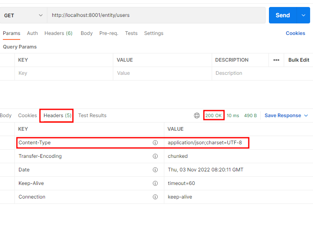Click the Save Response button
The height and width of the screenshot is (231, 313).
coord(283,115)
